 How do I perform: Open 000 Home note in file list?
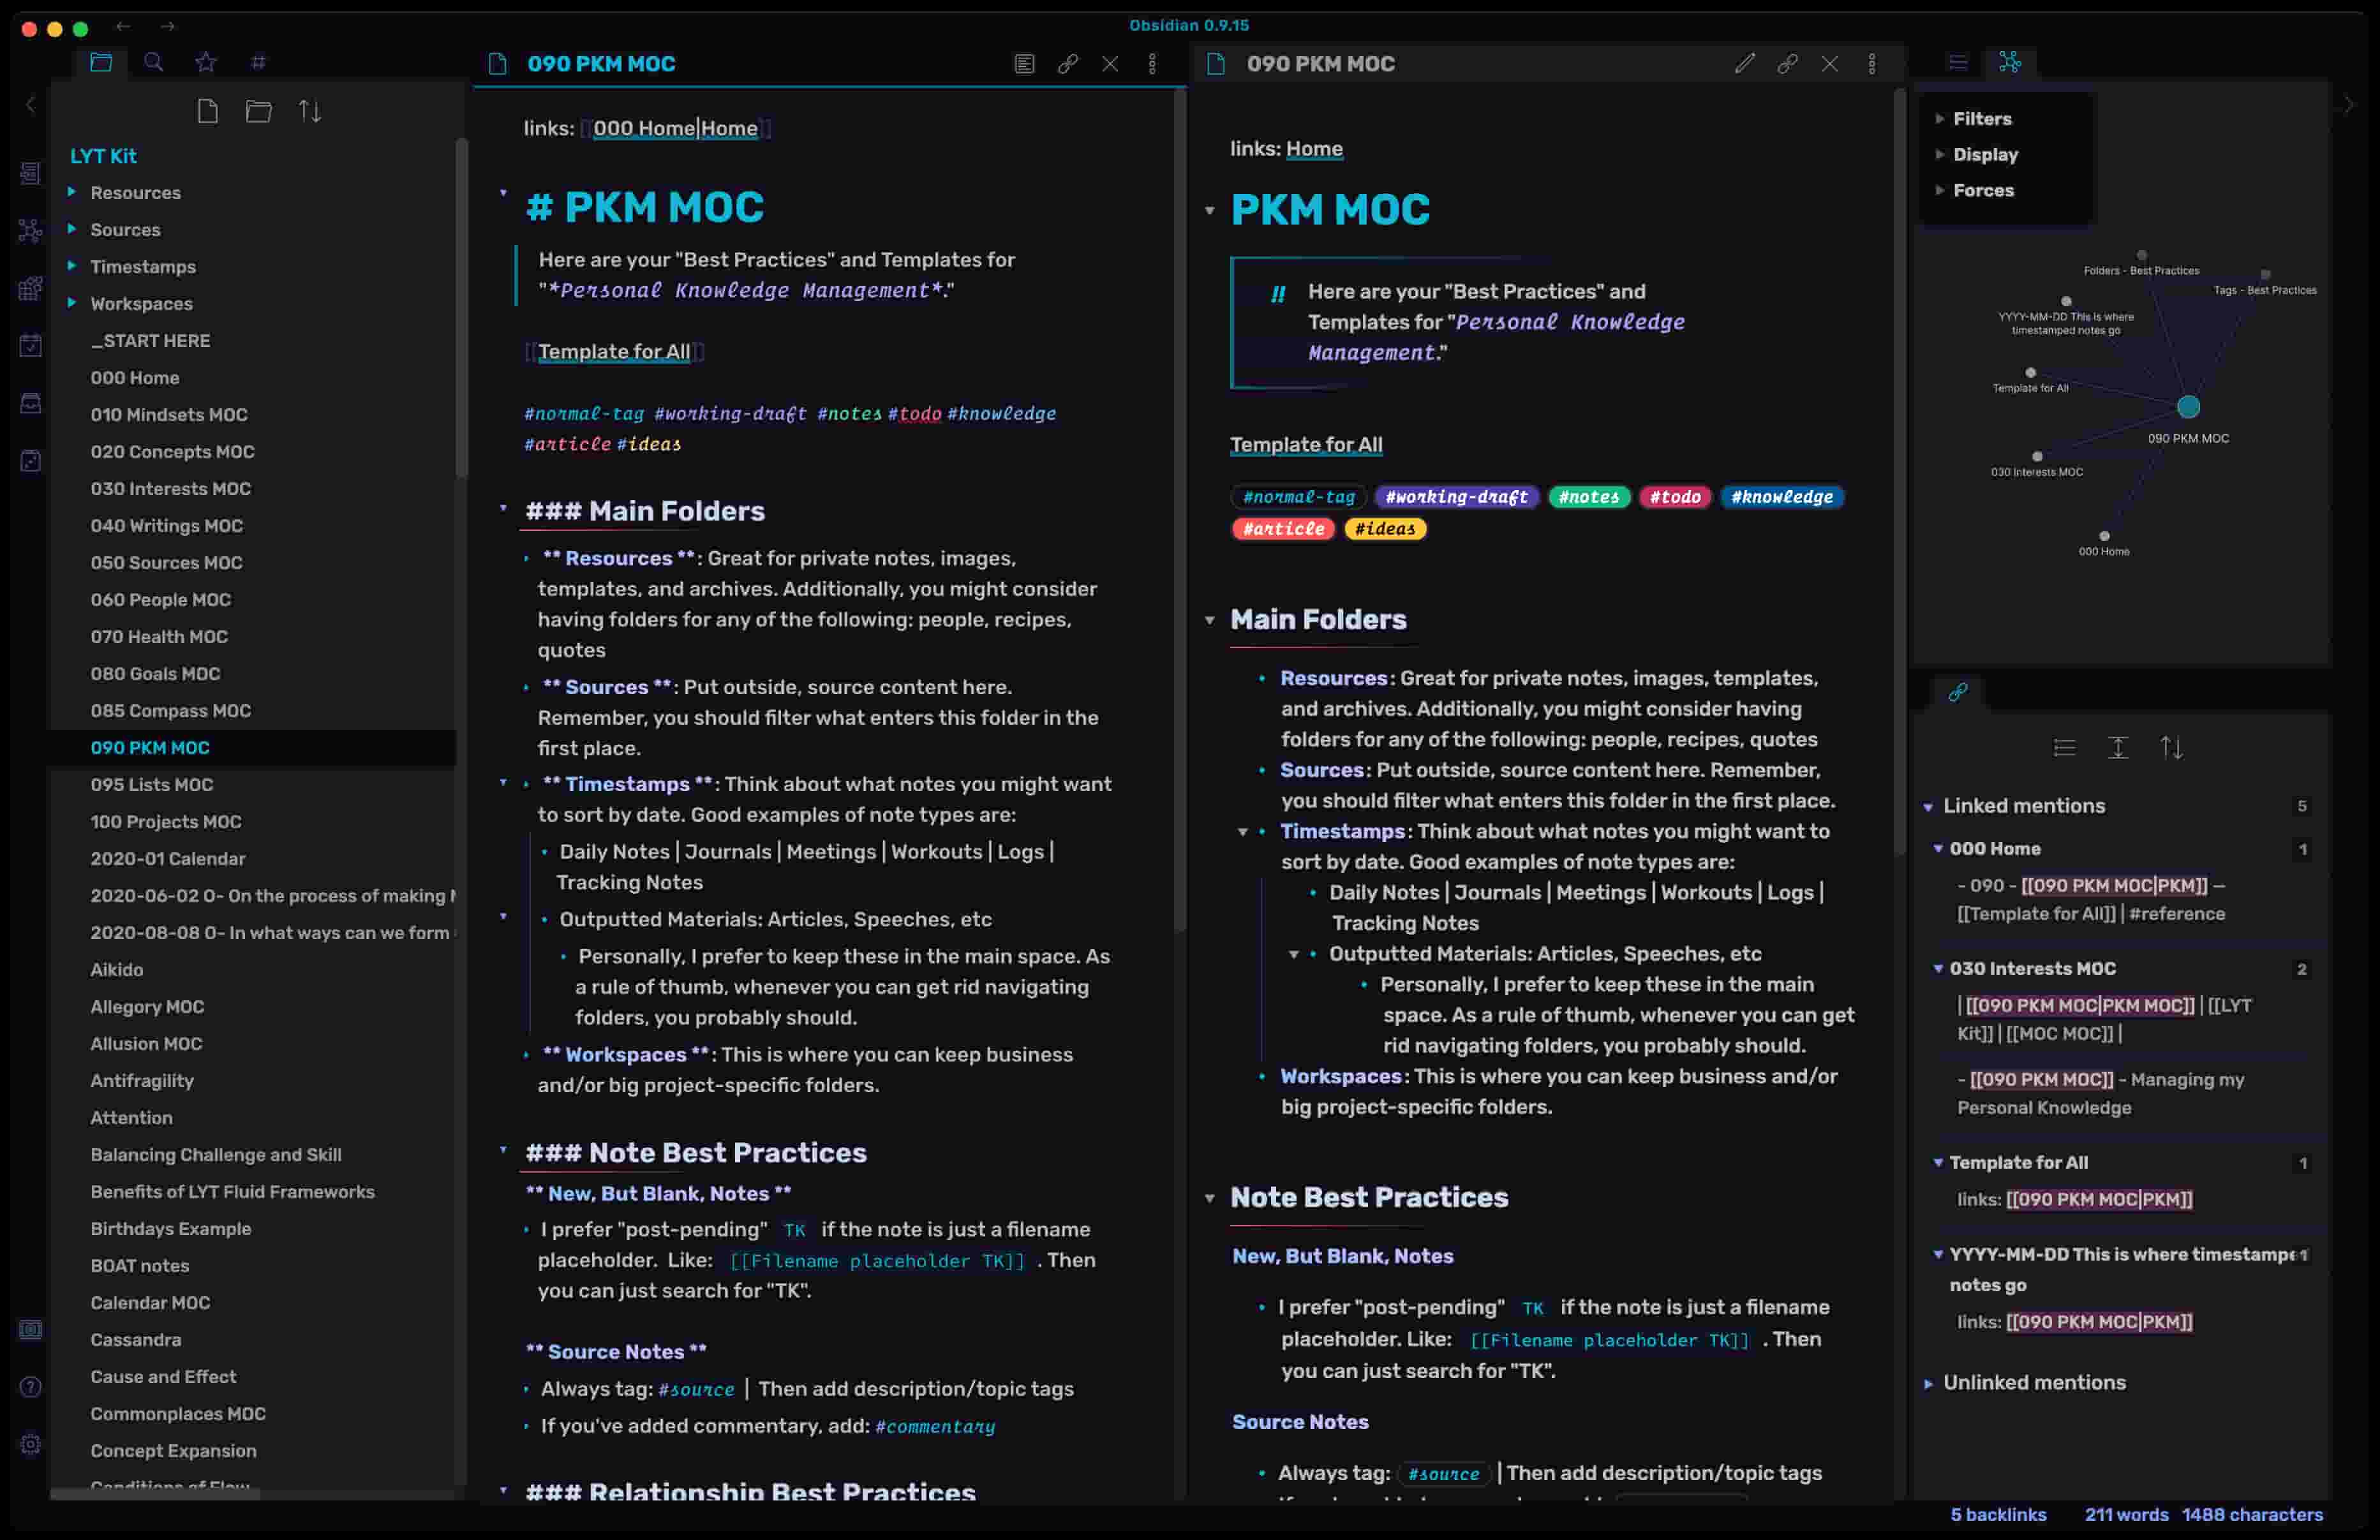click(135, 378)
